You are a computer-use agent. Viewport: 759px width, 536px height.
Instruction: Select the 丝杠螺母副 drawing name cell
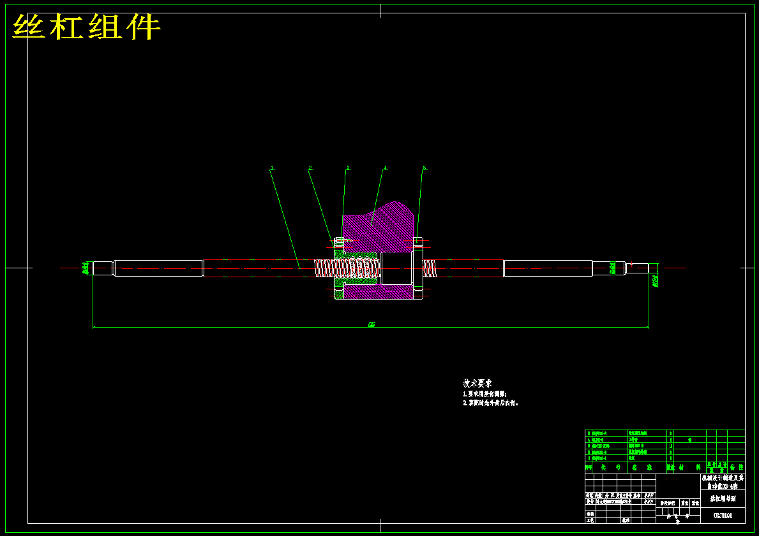(x=723, y=499)
